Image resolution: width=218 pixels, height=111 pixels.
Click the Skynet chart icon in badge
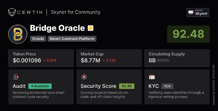click(x=191, y=13)
